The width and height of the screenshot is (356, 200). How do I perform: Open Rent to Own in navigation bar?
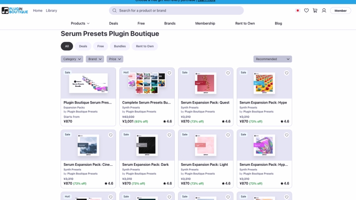245,24
